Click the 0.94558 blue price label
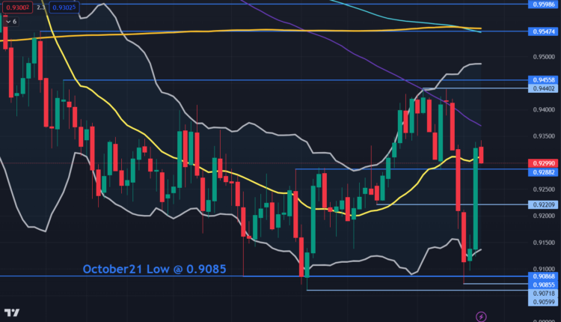The width and height of the screenshot is (561, 322). tap(542, 79)
